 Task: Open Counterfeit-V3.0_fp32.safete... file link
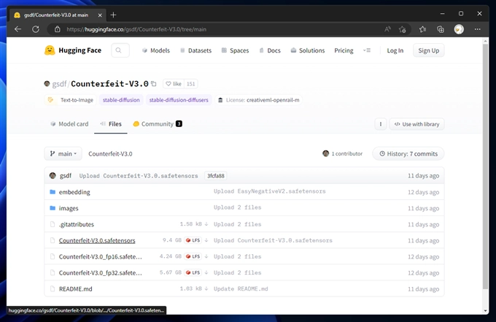coord(100,272)
